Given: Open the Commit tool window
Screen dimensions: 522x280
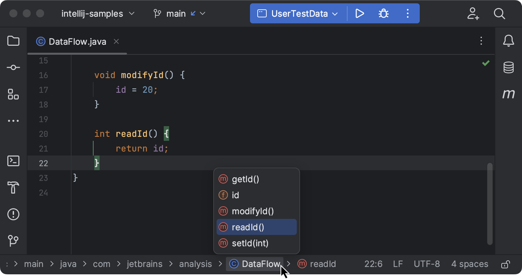Looking at the screenshot, I should [x=13, y=67].
